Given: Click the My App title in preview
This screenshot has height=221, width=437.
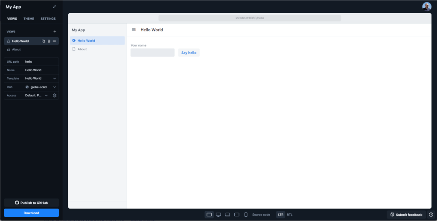Looking at the screenshot, I should point(79,30).
